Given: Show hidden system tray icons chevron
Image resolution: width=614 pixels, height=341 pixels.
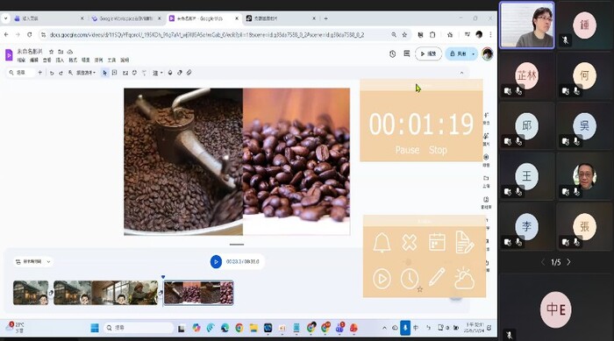Looking at the screenshot, I should click(x=384, y=328).
